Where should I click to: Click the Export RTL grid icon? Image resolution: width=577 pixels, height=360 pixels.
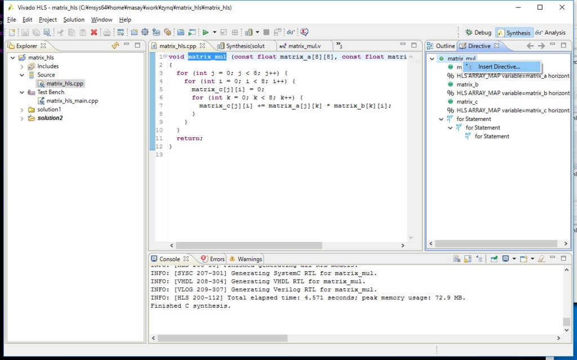(x=234, y=32)
